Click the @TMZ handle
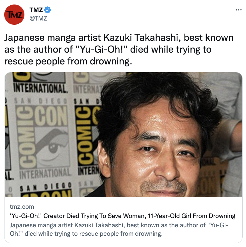The width and height of the screenshot is (246, 247). [38, 18]
